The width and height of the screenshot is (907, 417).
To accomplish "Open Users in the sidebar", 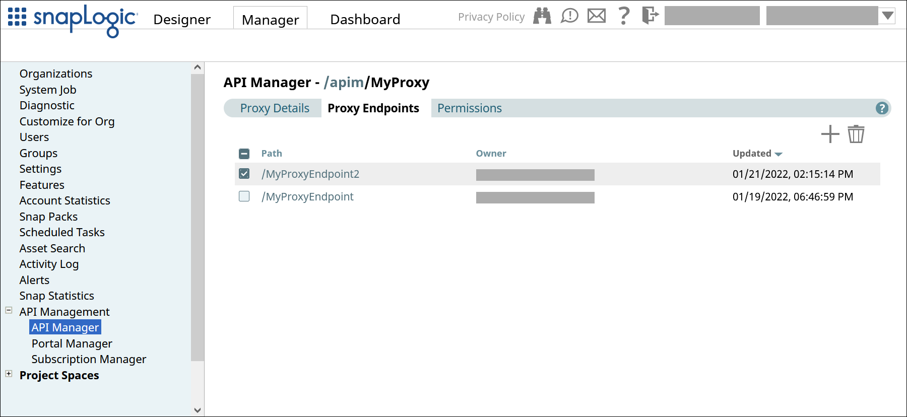I will point(34,137).
